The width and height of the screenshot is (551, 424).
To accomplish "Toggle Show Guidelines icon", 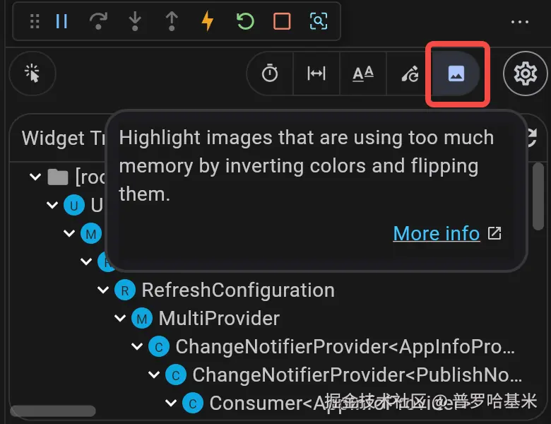I will 316,73.
